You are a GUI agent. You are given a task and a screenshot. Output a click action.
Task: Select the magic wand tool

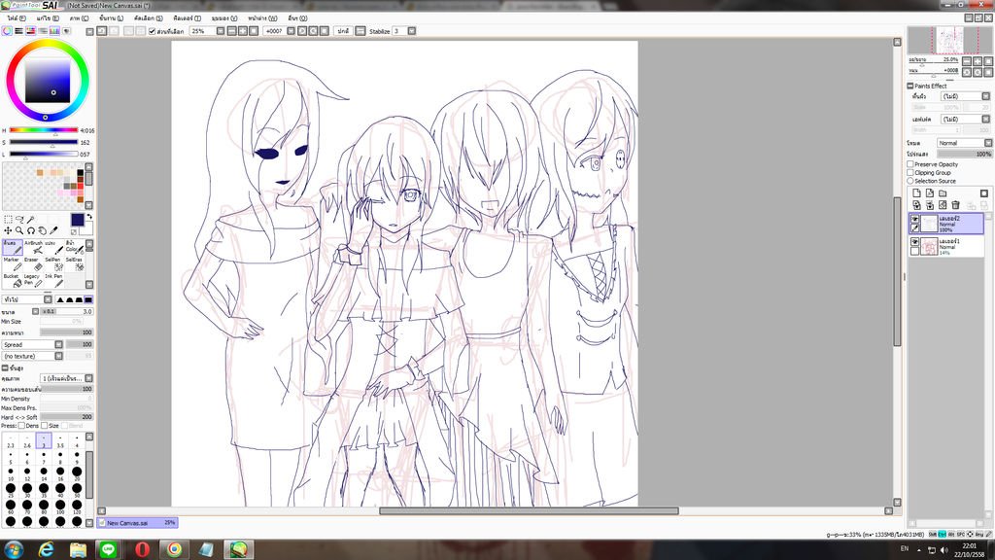[x=30, y=219]
